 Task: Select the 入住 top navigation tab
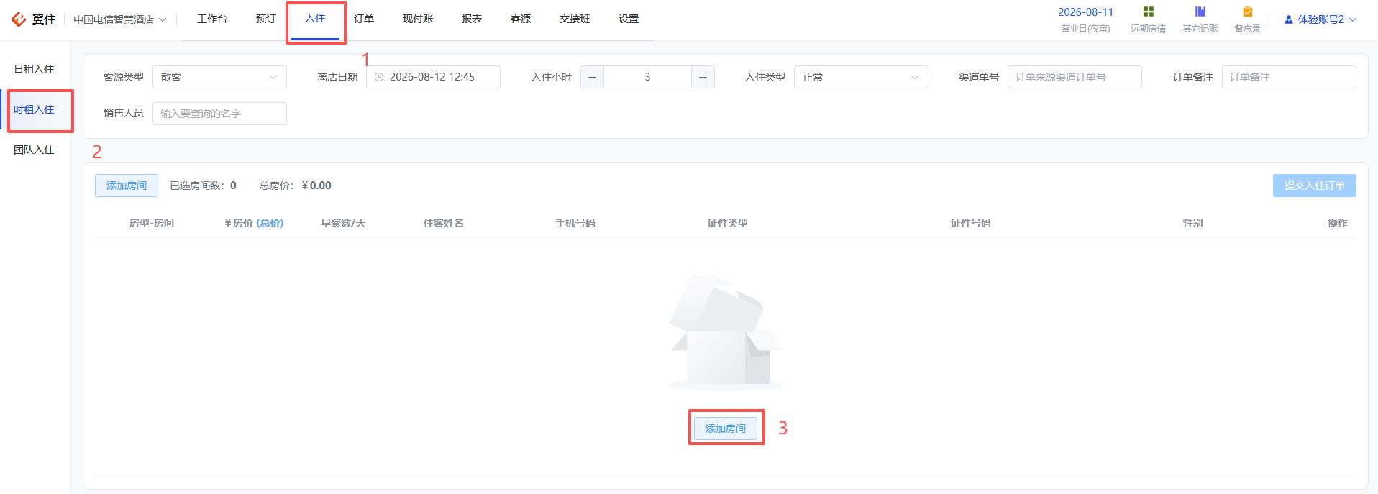coord(315,19)
